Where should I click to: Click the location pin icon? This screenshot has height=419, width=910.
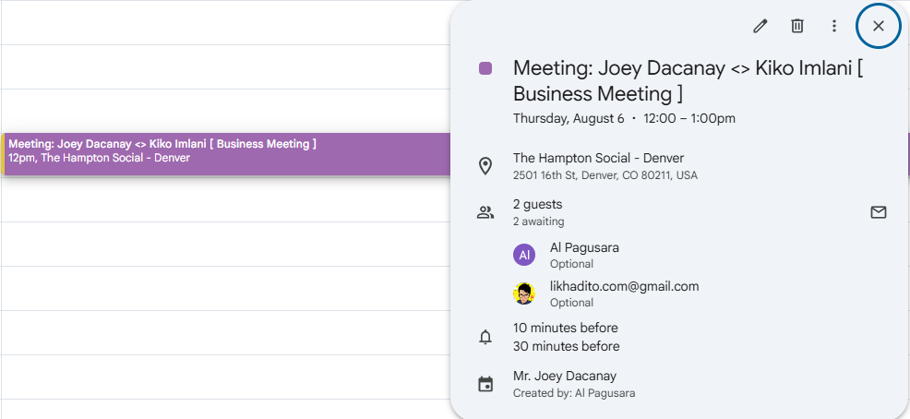click(485, 166)
